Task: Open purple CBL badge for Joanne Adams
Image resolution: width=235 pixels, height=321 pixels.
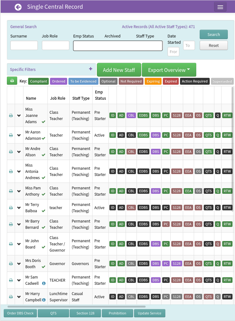Action: (131, 115)
